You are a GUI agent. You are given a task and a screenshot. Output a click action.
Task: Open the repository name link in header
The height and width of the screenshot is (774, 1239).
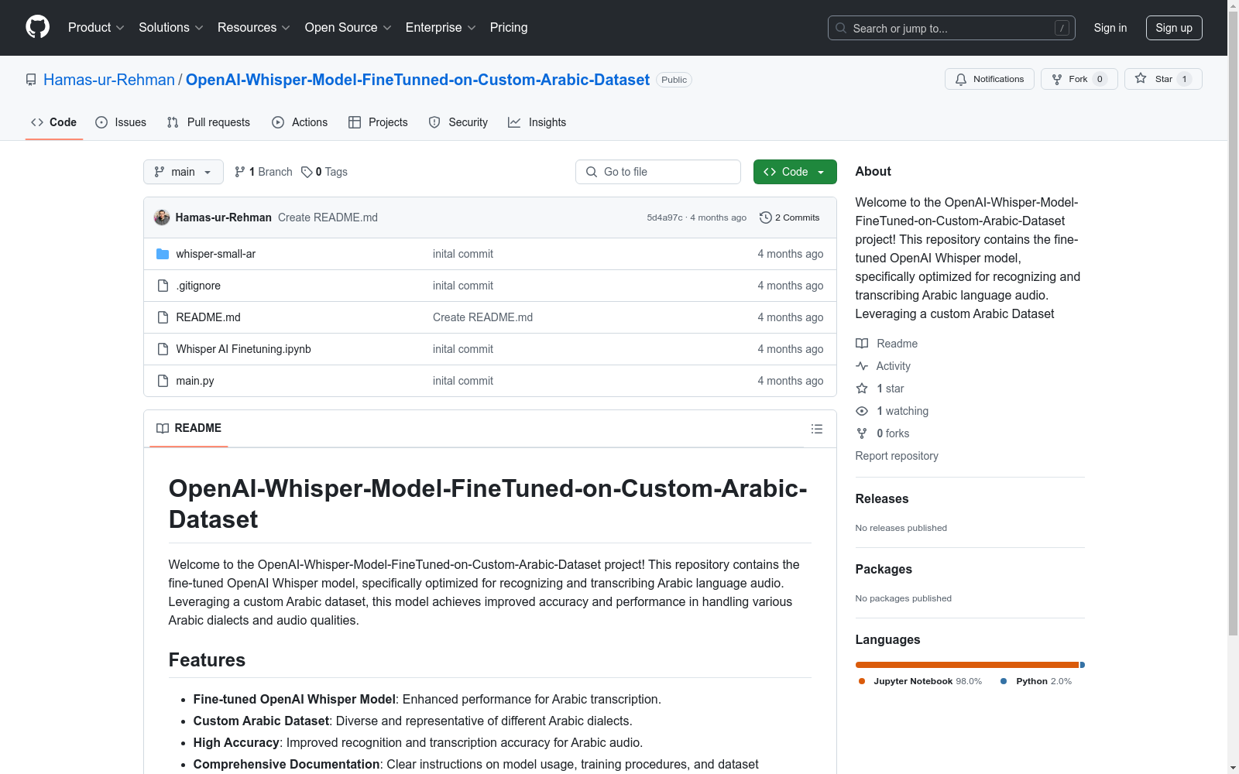(x=417, y=80)
